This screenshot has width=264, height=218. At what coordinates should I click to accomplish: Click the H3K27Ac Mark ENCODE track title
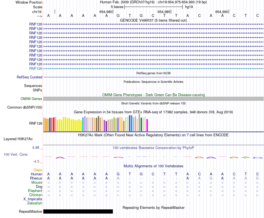(x=153, y=135)
